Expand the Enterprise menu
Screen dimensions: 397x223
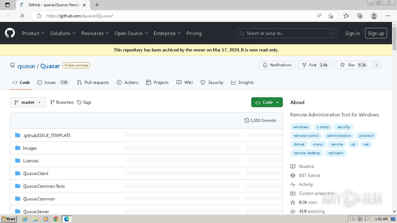point(167,33)
